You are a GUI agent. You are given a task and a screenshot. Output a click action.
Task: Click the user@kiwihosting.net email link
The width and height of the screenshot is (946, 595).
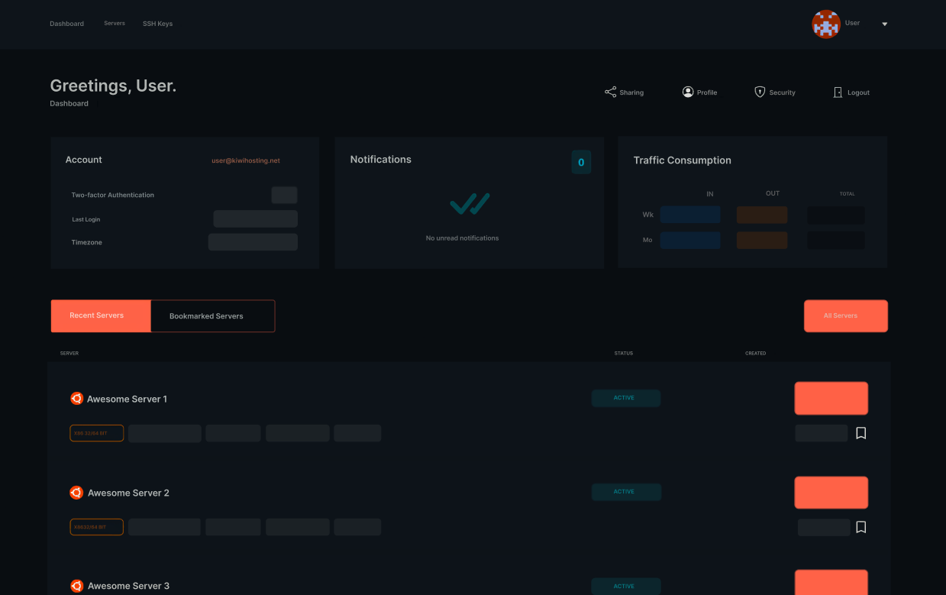tap(246, 160)
